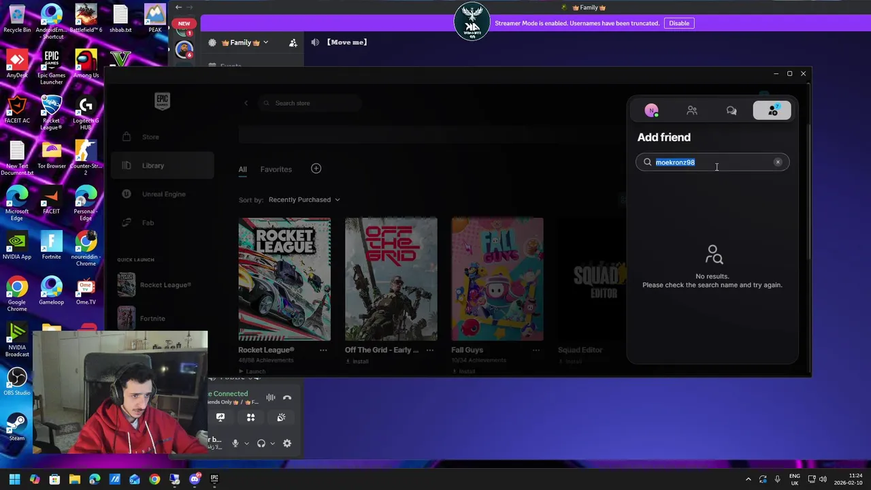Select the Logitech G HUB desktop icon
This screenshot has height=490, width=871.
[86, 114]
